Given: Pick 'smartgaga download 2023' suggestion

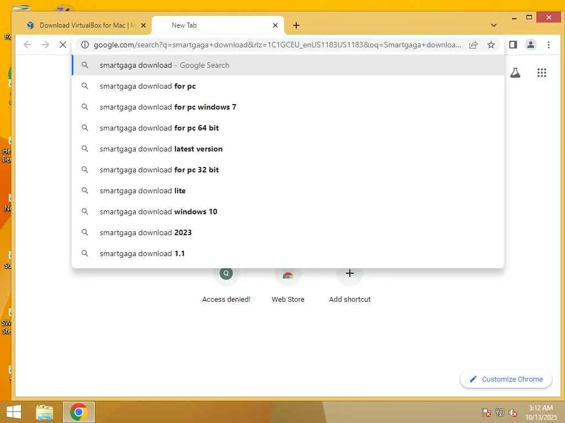Looking at the screenshot, I should tap(288, 232).
